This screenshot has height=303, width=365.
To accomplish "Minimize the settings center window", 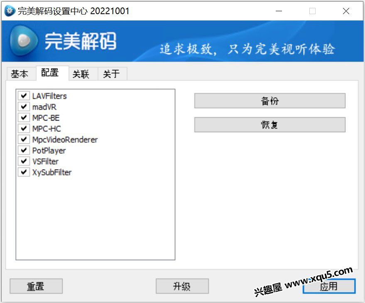I will click(x=279, y=11).
